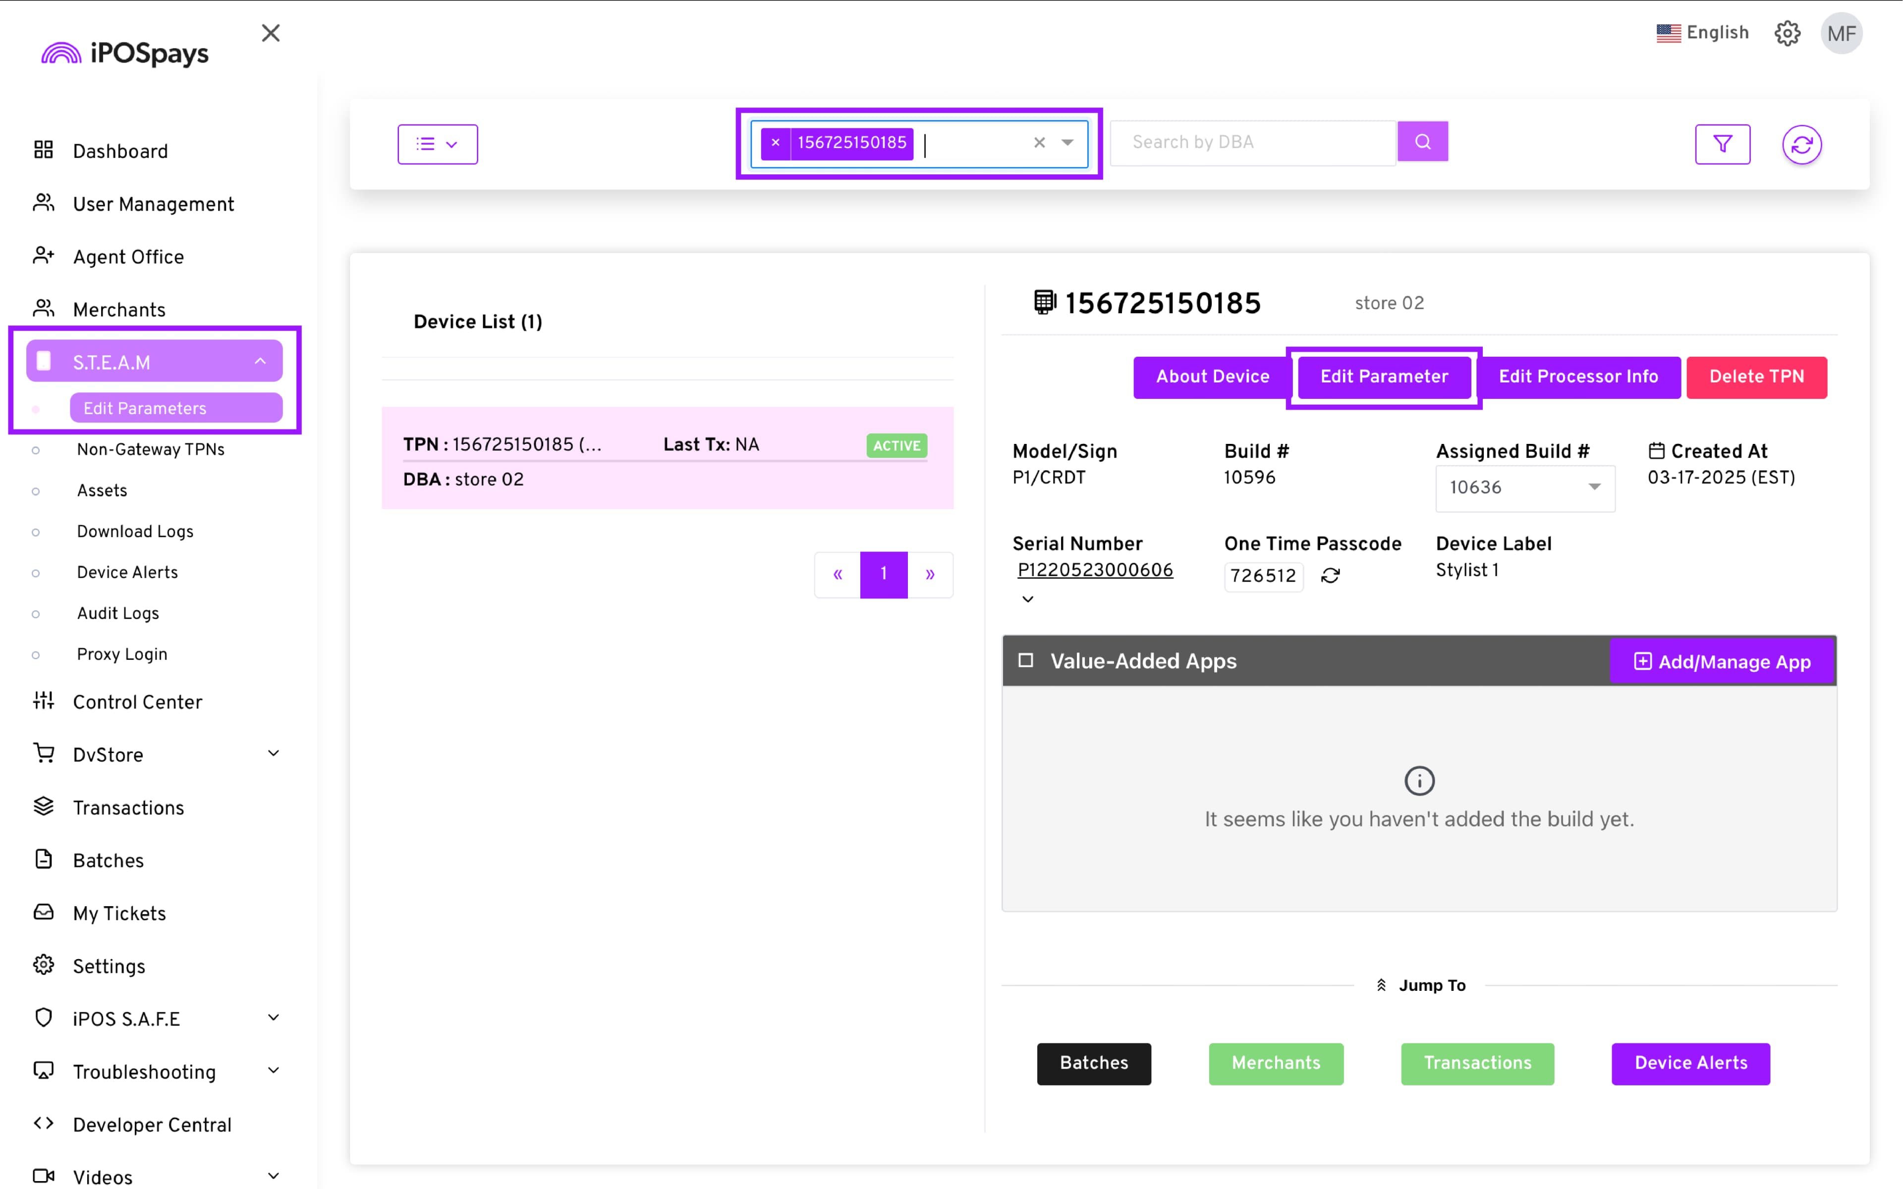
Task: Click the purple search magnifier button
Action: click(x=1422, y=142)
